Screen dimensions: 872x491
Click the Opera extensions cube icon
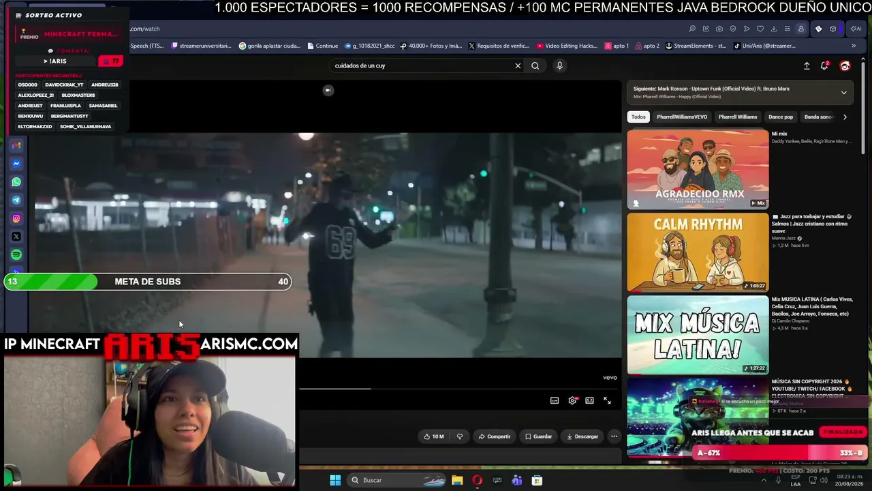coord(833,29)
